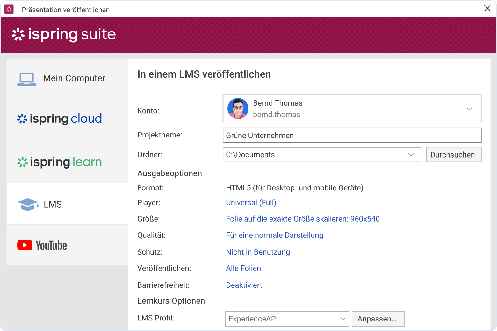
Task: Enable Barrierefreiheit currently Deaktiviert
Action: pyautogui.click(x=244, y=285)
